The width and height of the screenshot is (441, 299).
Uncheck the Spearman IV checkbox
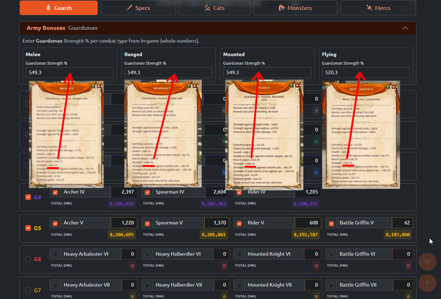[147, 192]
